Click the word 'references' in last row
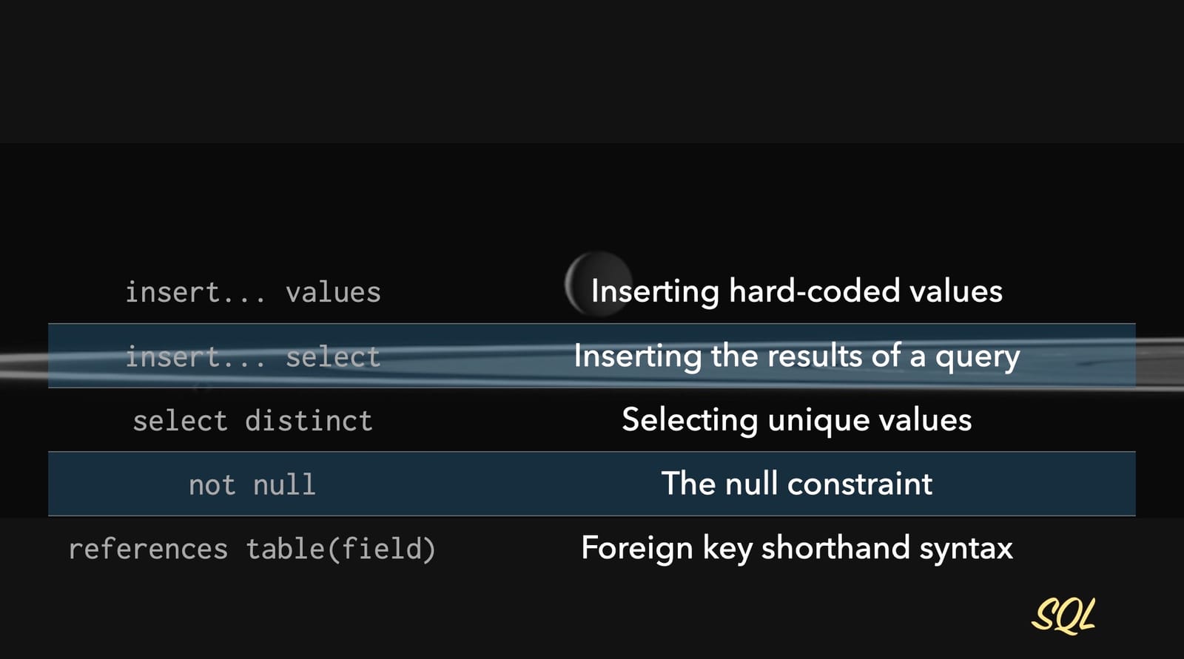 (x=148, y=550)
